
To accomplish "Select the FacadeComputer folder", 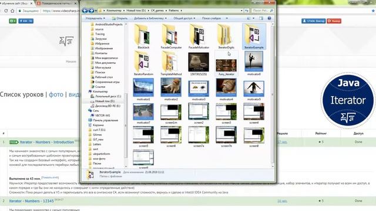I will (x=171, y=36).
